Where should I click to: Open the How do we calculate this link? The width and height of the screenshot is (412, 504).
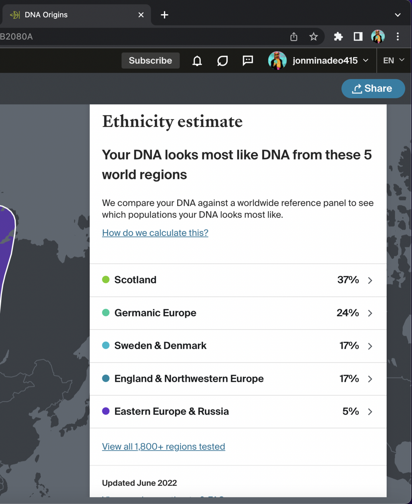pyautogui.click(x=155, y=233)
